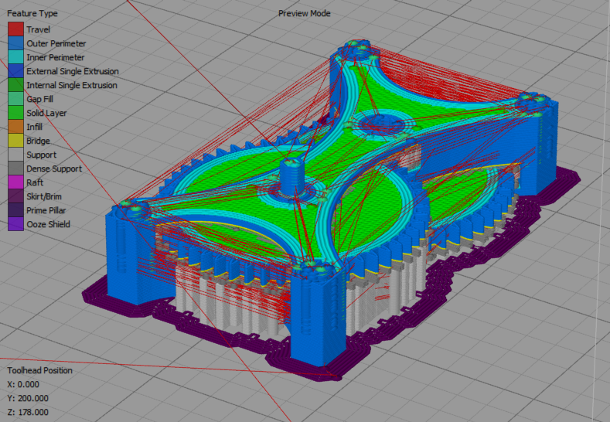Image resolution: width=610 pixels, height=422 pixels.
Task: Click the 'Toolhead Position' heading
Action: [x=39, y=370]
